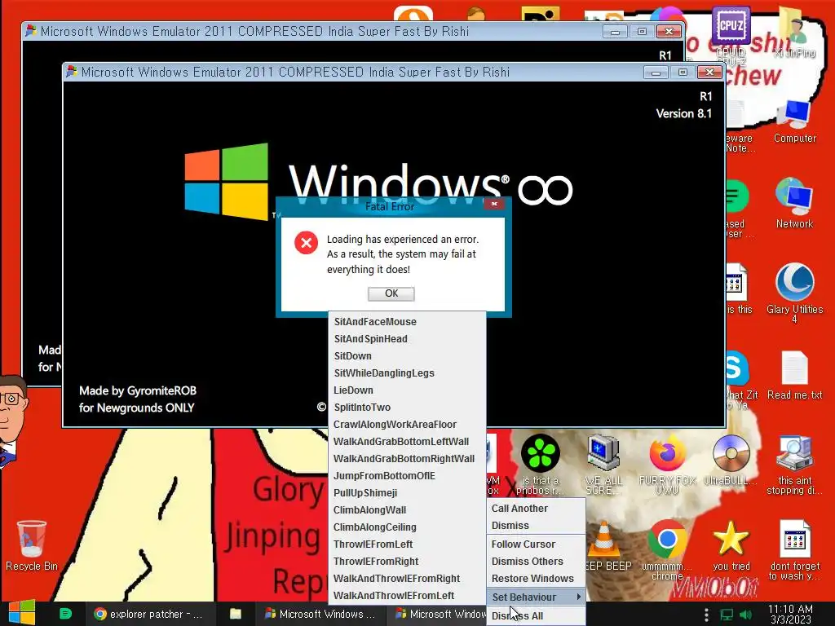Viewport: 835px width, 626px height.
Task: Open the Recycle Bin desktop icon
Action: 32,545
